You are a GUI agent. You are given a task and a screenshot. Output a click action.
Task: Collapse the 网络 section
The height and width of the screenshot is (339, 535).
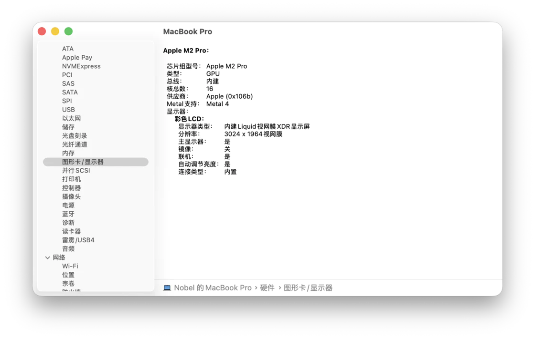(x=47, y=257)
